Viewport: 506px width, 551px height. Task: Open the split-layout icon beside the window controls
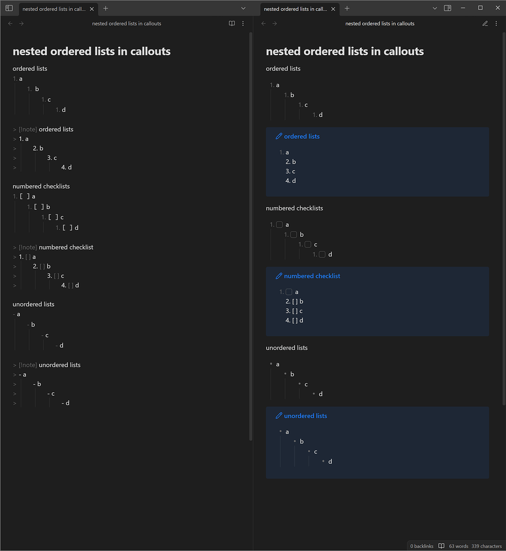point(448,8)
